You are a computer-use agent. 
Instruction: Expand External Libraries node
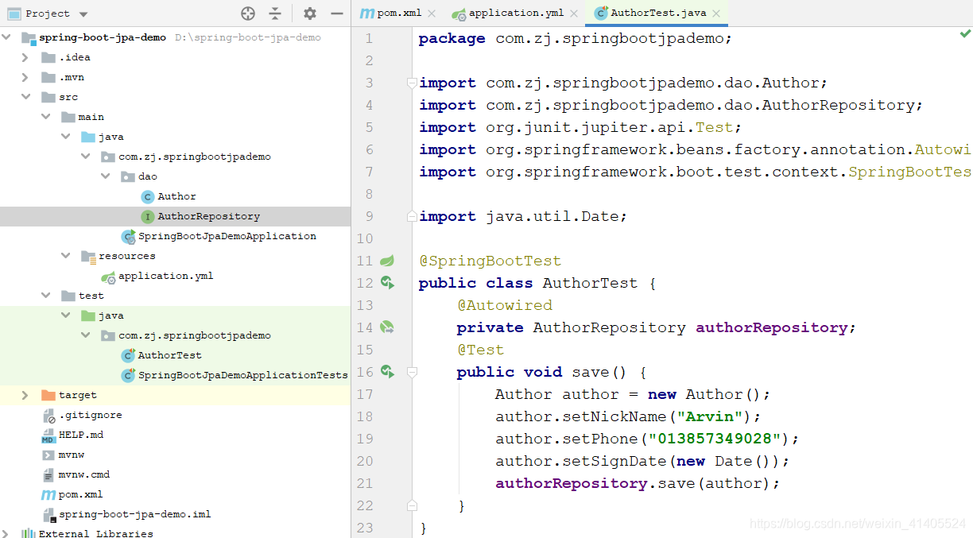pyautogui.click(x=7, y=533)
